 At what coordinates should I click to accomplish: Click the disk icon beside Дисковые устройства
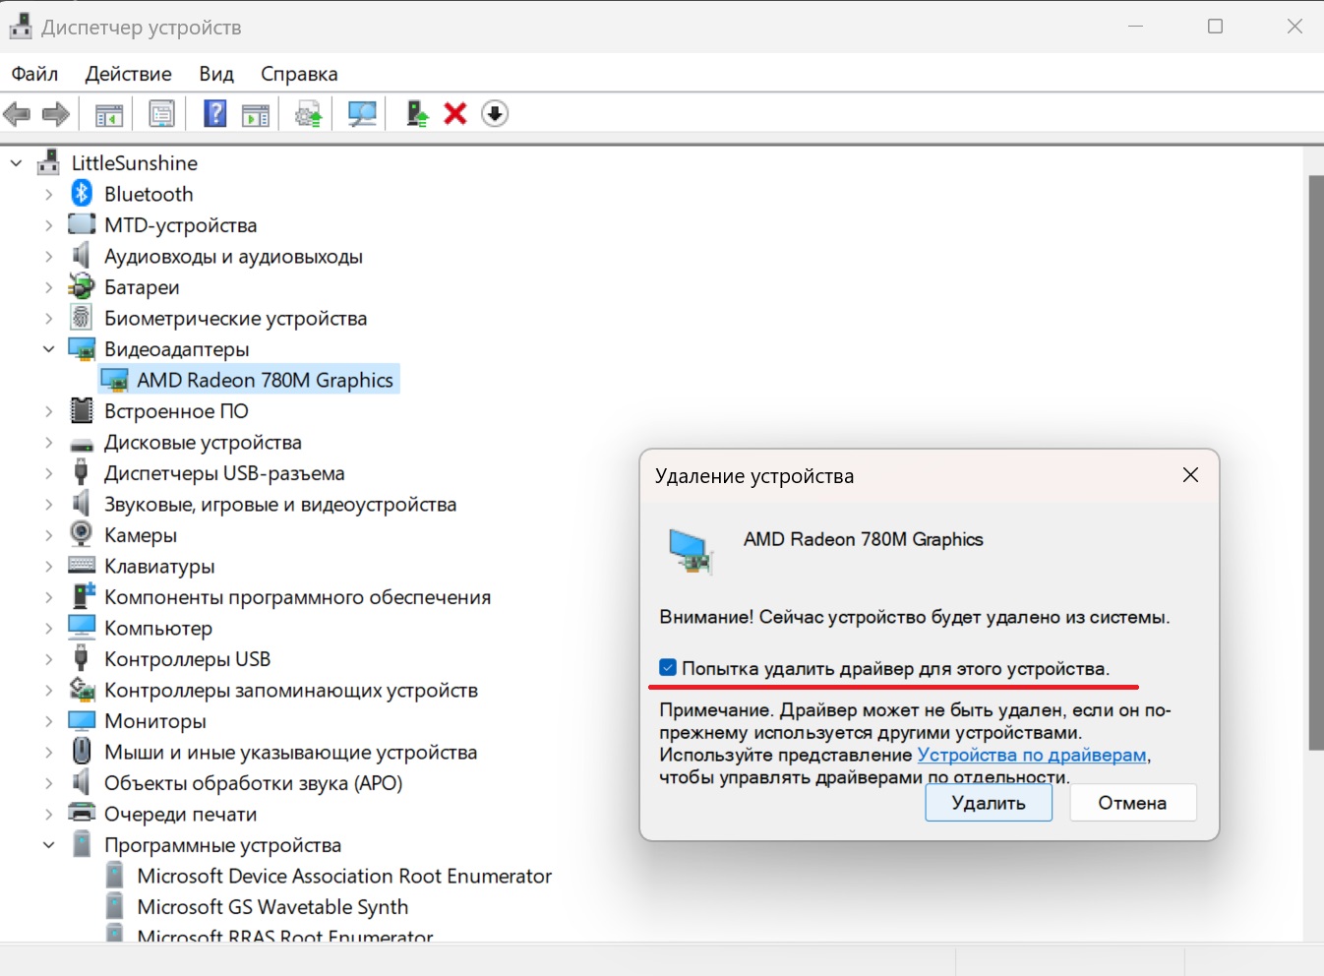[x=82, y=444]
